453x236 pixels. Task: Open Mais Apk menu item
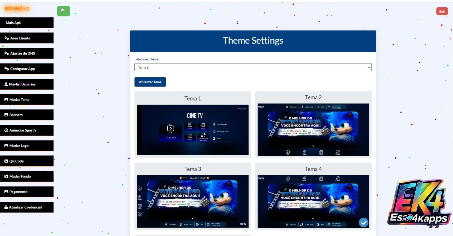[27, 23]
